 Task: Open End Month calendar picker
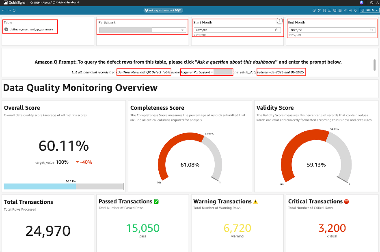pos(371,30)
